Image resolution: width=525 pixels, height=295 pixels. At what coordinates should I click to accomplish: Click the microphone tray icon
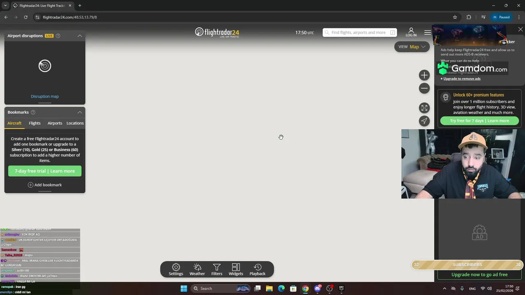coord(462,288)
